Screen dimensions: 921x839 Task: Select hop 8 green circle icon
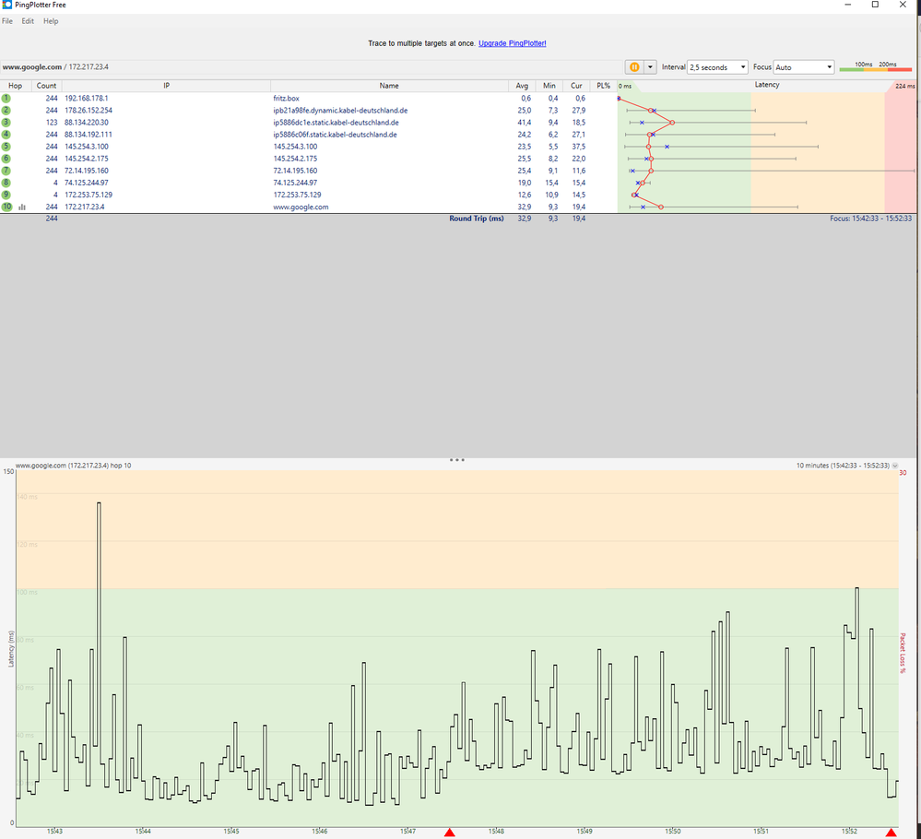tap(6, 183)
